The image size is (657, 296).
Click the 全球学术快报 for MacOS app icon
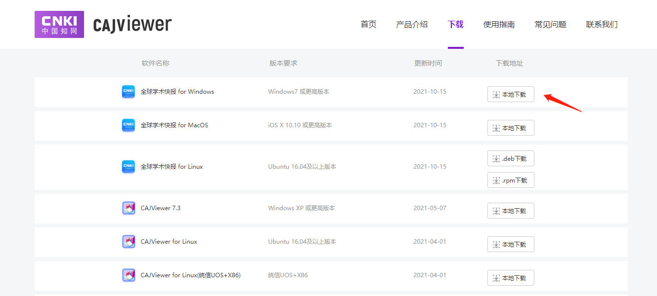pyautogui.click(x=129, y=125)
